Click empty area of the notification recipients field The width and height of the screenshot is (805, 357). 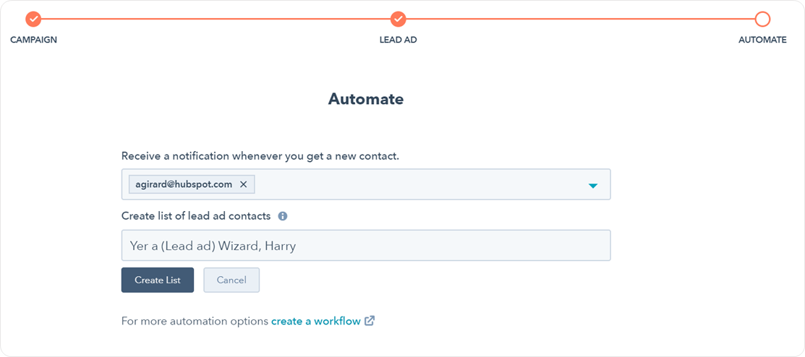(x=419, y=184)
